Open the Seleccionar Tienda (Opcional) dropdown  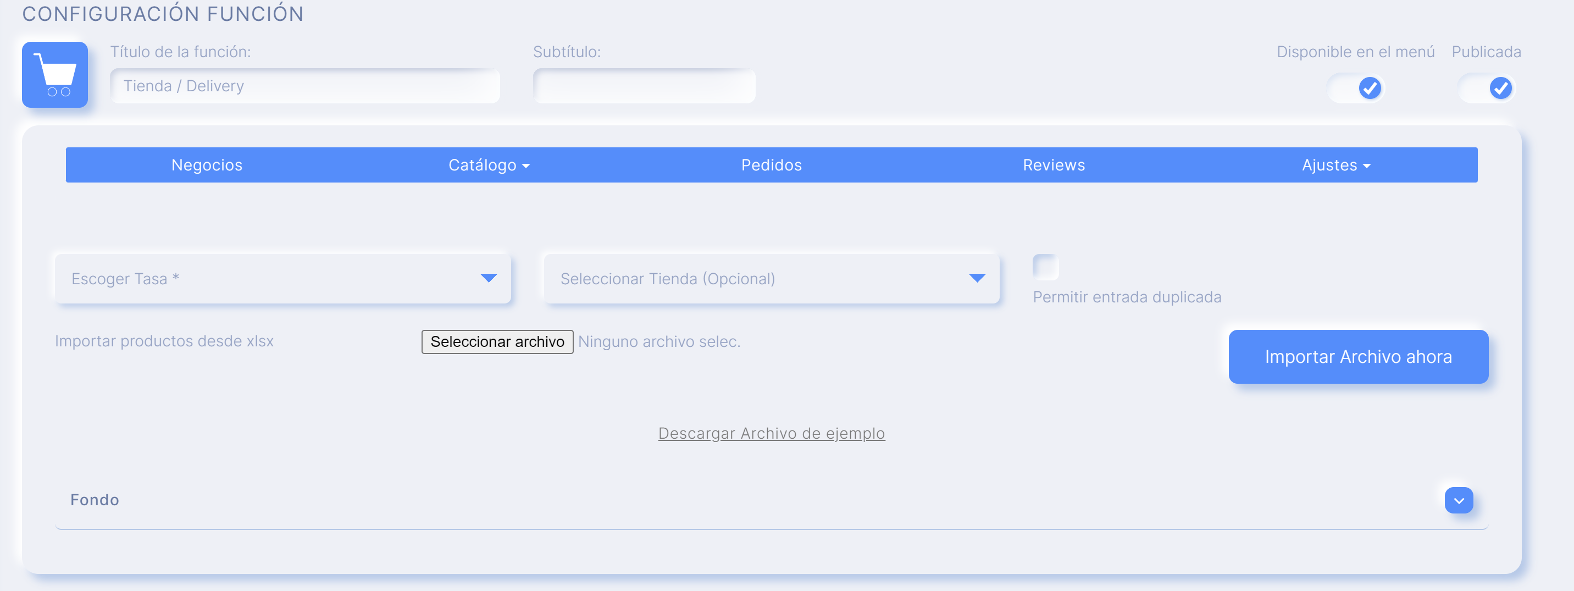(772, 279)
